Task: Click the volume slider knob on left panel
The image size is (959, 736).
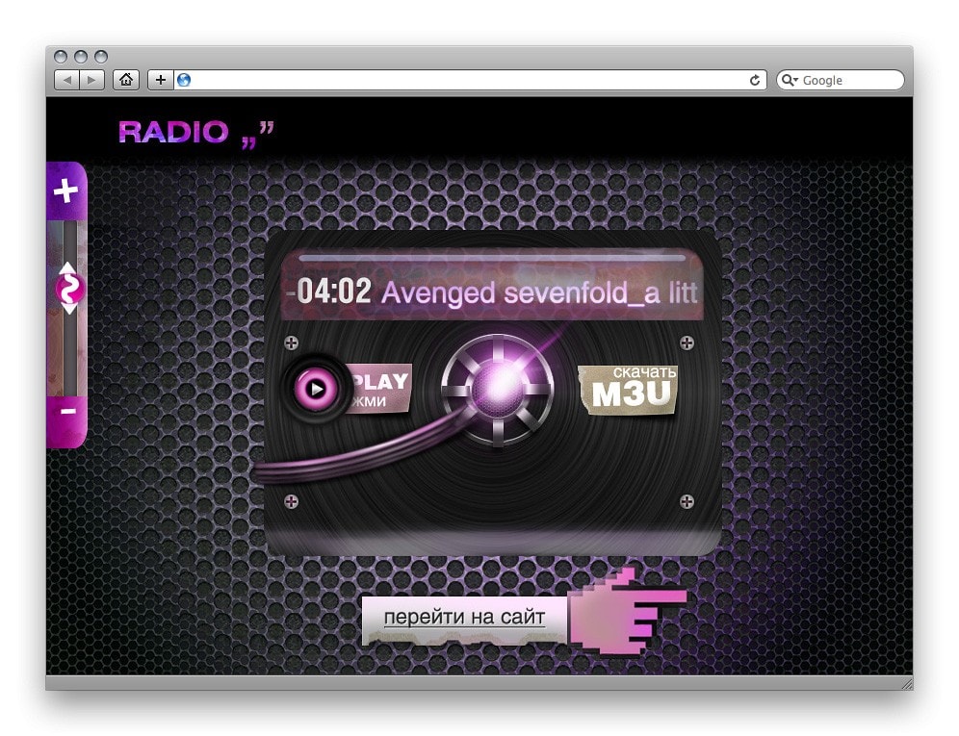Action: point(69,288)
